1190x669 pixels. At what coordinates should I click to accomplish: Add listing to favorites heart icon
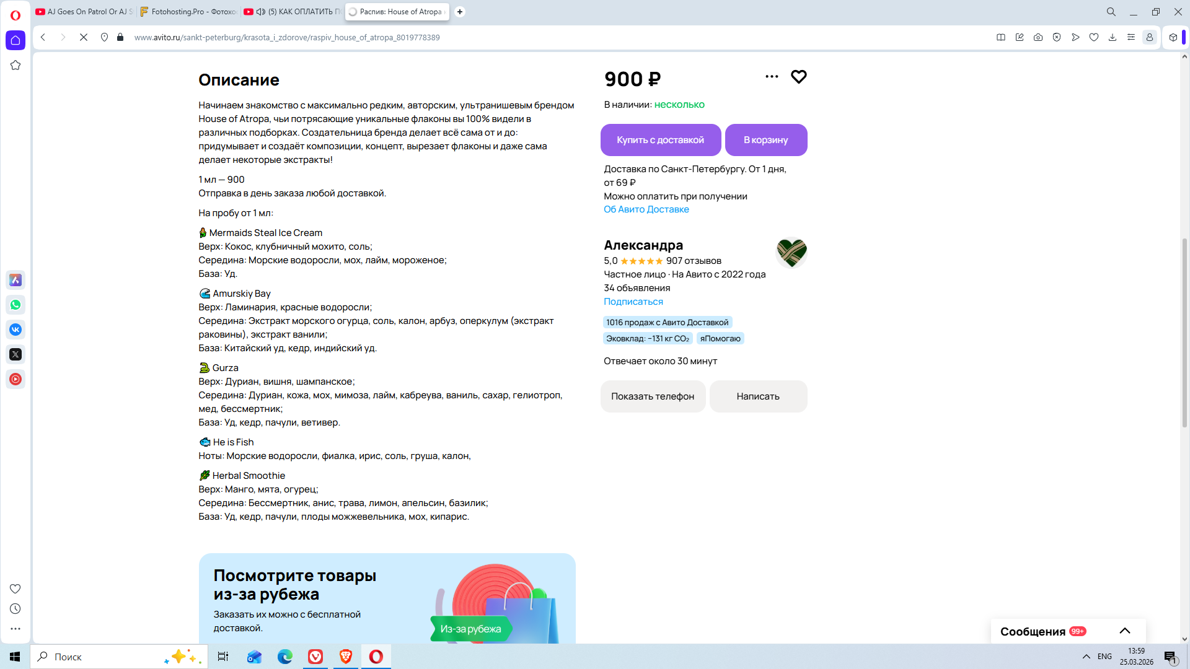click(x=798, y=77)
